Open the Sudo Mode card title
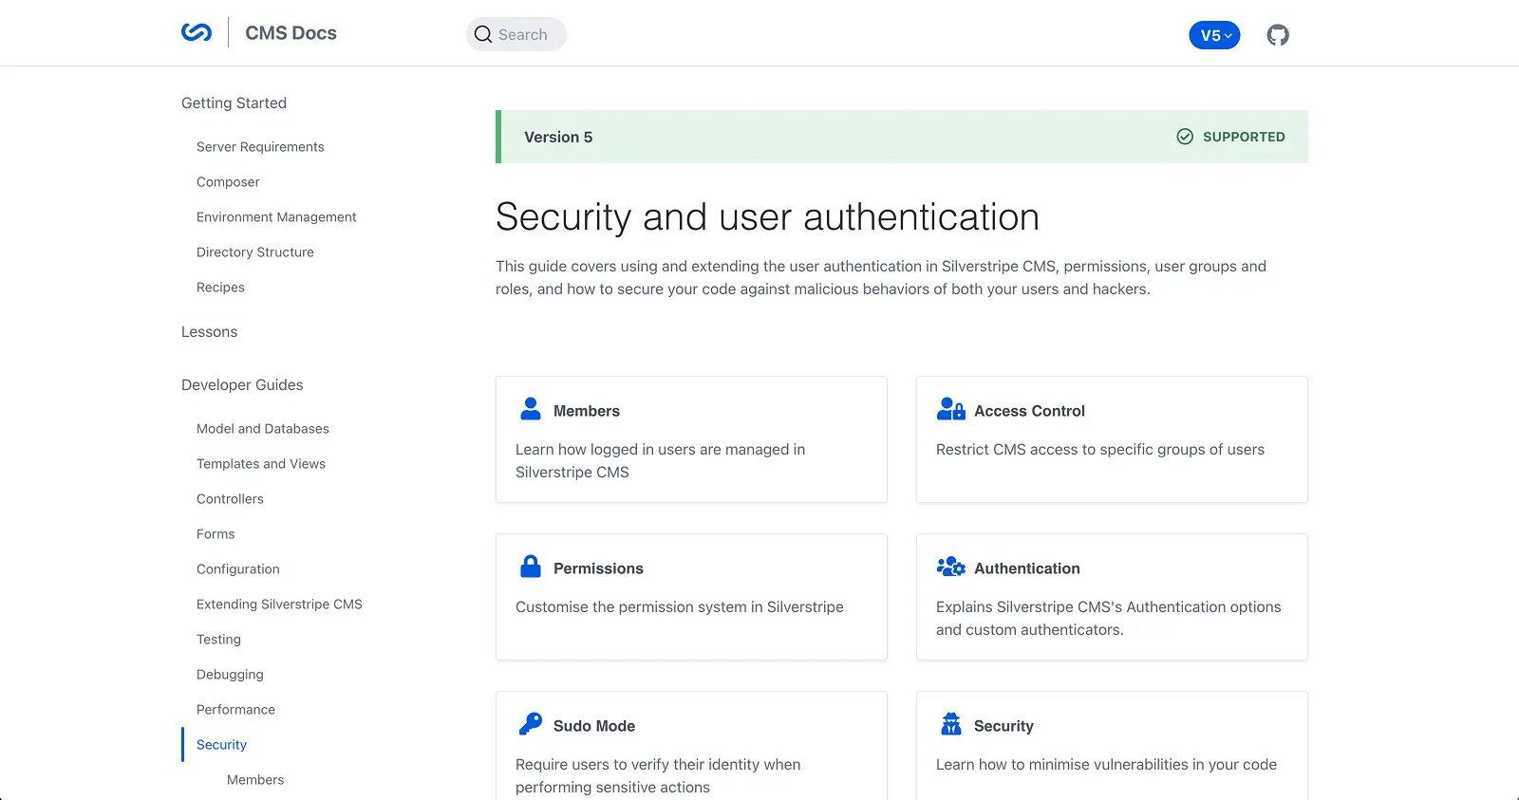The height and width of the screenshot is (800, 1519). [594, 726]
